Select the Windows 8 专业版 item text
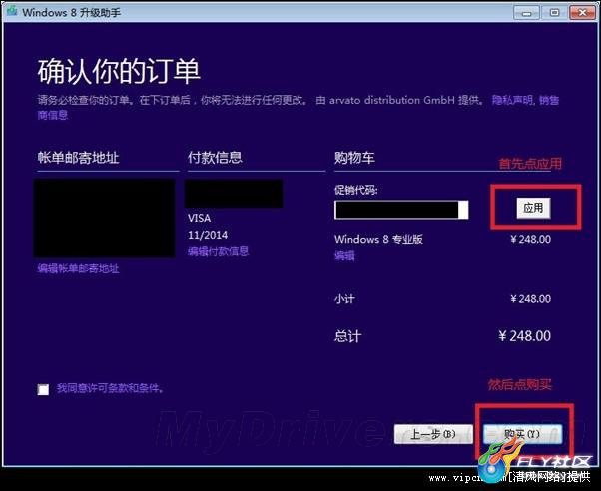Viewport: 601px width, 491px height. click(378, 239)
